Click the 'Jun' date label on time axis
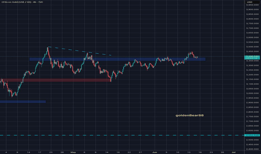The width and height of the screenshot is (261, 154). (155, 152)
